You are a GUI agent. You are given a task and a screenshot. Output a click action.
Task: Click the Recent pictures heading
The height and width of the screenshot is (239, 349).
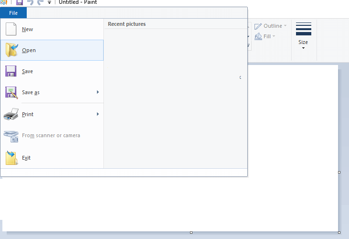127,24
